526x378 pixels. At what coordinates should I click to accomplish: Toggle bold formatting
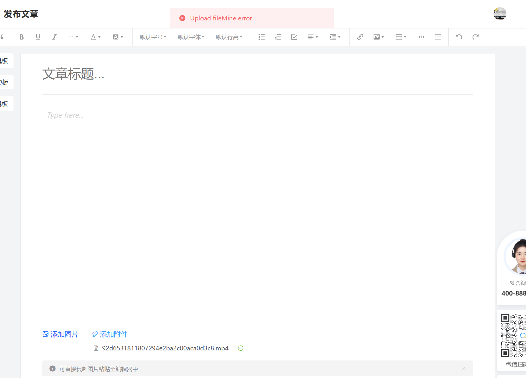(22, 37)
